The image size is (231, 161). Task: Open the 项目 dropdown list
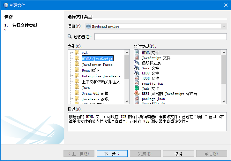pyautogui.click(x=224, y=27)
